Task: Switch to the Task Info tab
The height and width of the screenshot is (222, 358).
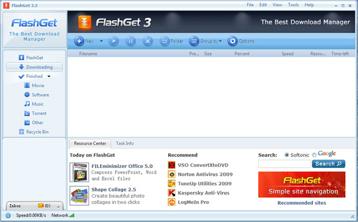Action: click(125, 144)
